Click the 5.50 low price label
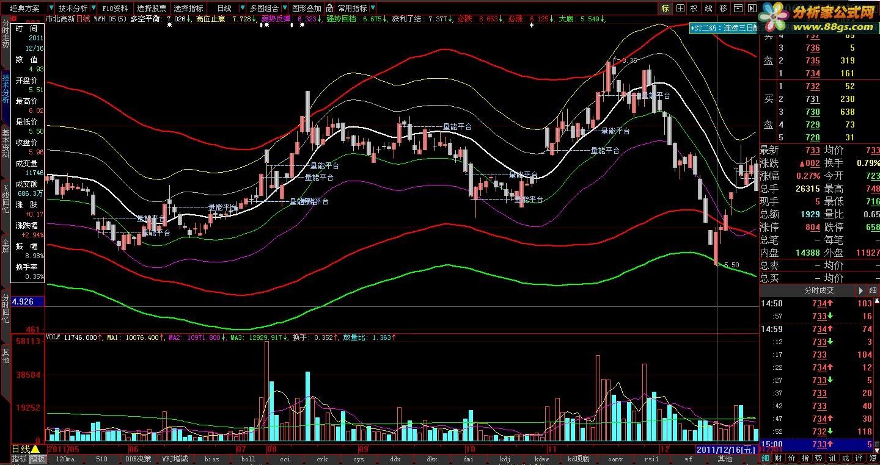Screen dimensions: 880x465 tap(732, 265)
